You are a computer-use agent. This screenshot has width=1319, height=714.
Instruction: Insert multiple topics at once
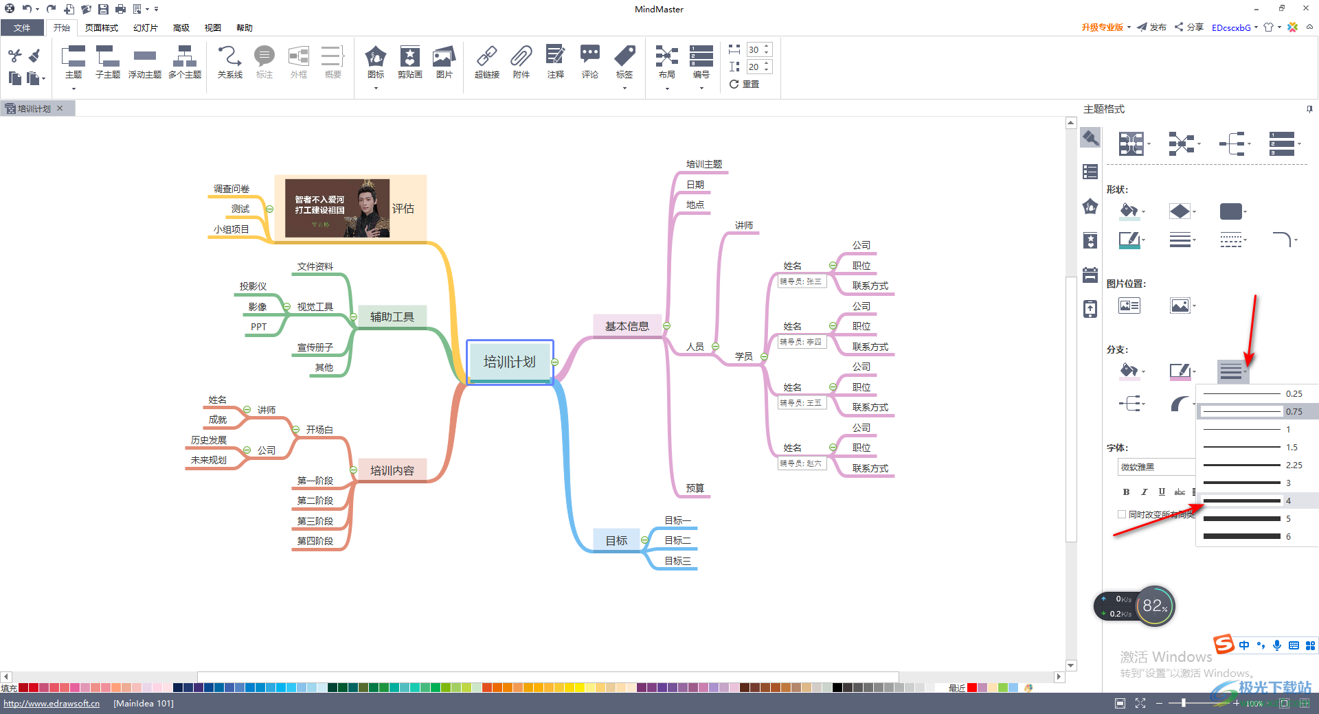pyautogui.click(x=184, y=62)
